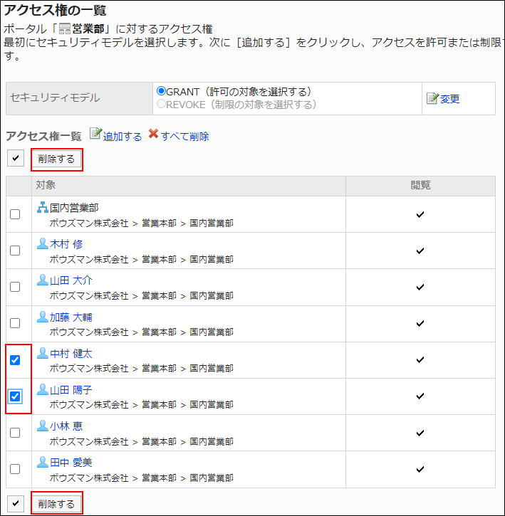Click the 閲覧 check mark for 国内営業部
Screen dimensions: 505x516
pos(420,214)
